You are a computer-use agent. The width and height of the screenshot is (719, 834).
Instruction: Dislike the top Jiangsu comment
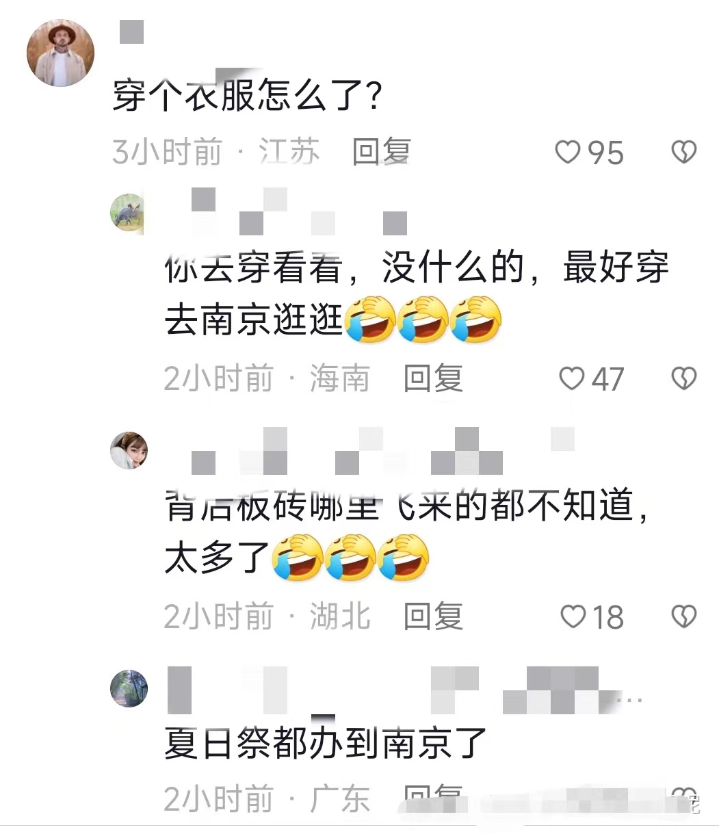tap(683, 152)
